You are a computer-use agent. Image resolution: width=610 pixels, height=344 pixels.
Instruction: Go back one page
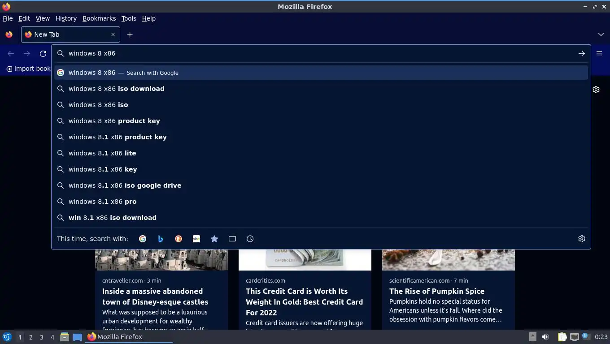[x=11, y=53]
